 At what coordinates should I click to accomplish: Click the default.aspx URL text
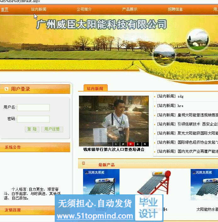pos(20,1)
